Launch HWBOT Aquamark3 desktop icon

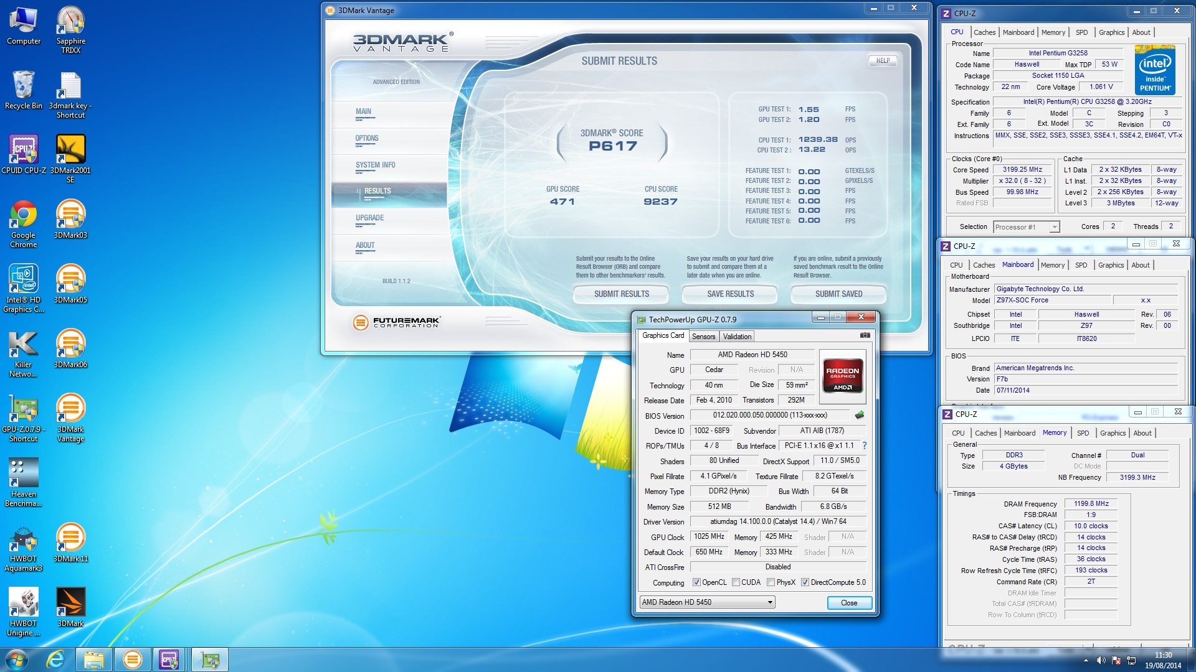coord(24,548)
